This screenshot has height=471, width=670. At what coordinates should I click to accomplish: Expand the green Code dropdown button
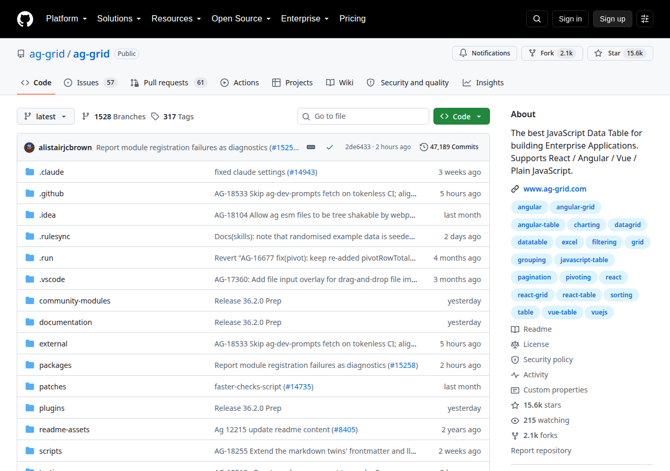462,116
